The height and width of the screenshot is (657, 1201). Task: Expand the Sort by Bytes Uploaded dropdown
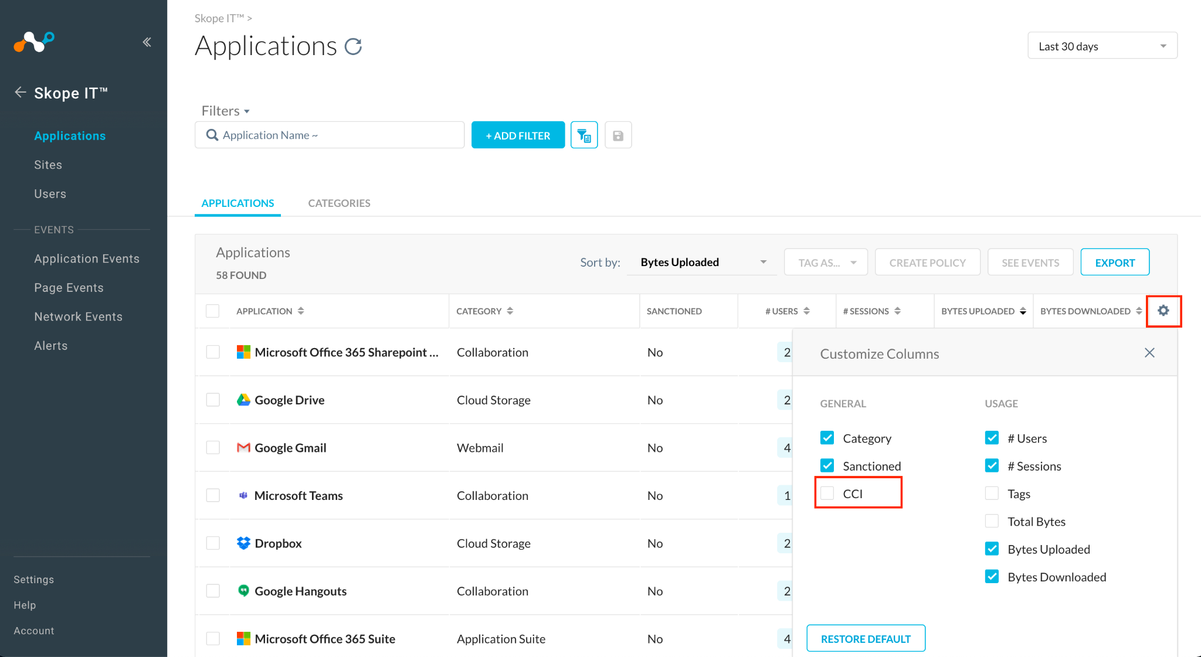pyautogui.click(x=702, y=262)
